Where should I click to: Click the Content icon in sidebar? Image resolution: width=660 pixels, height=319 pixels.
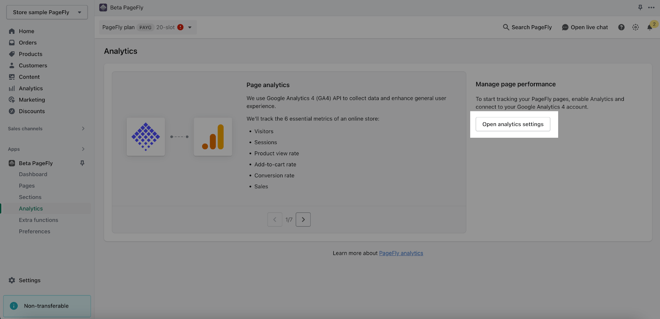point(12,77)
